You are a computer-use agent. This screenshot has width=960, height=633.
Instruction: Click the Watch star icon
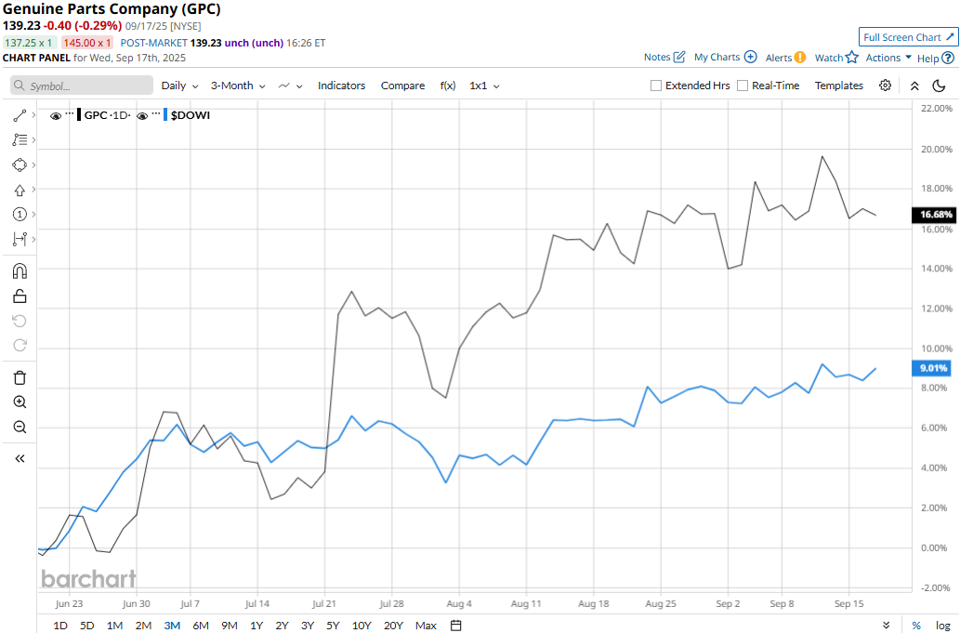click(x=852, y=58)
